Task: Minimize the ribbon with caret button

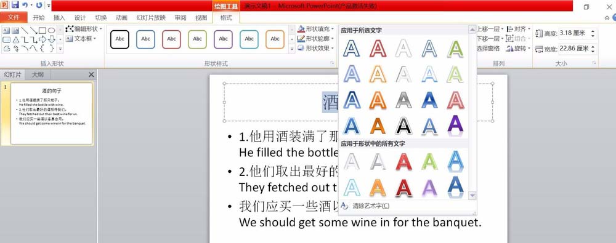Action: tap(607, 18)
